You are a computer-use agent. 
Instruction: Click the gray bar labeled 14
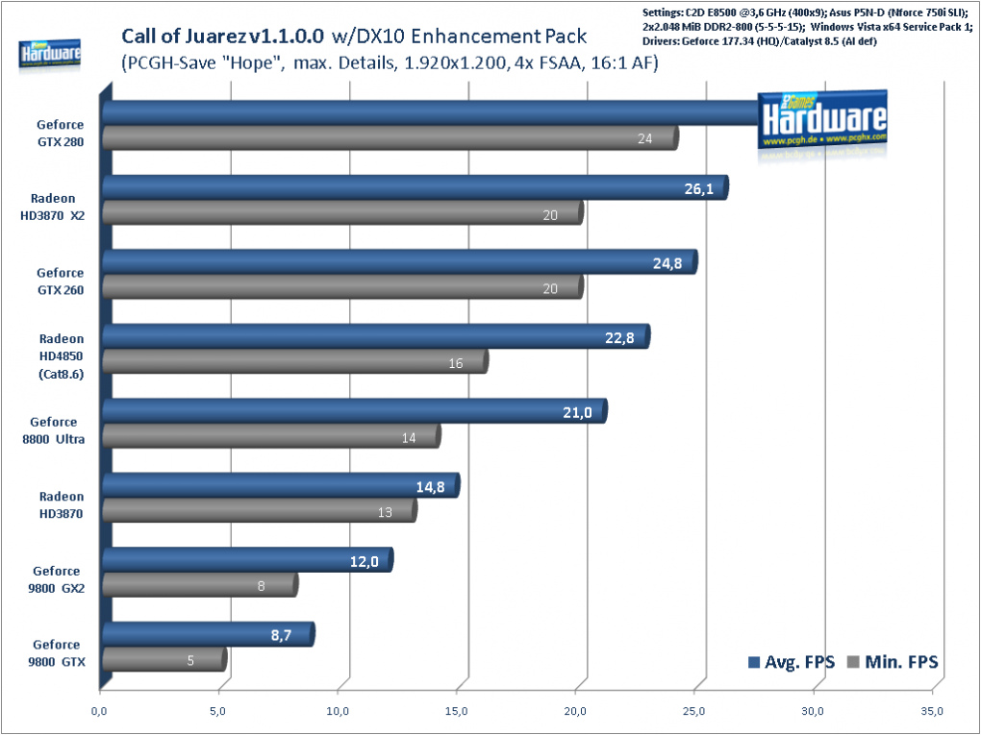tap(271, 435)
